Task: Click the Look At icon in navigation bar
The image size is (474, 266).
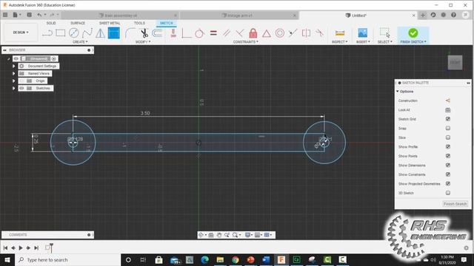Action: [x=211, y=235]
